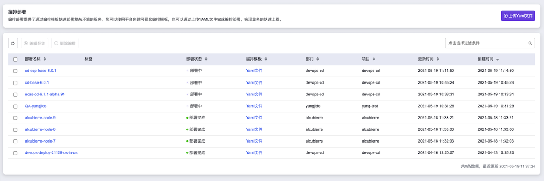Sort by 部门 column sort icon
Image resolution: width=544 pixels, height=181 pixels.
(318, 59)
